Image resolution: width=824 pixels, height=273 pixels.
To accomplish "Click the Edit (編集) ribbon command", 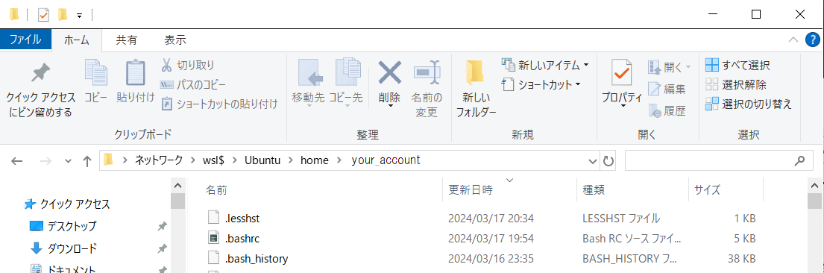I will pyautogui.click(x=667, y=89).
